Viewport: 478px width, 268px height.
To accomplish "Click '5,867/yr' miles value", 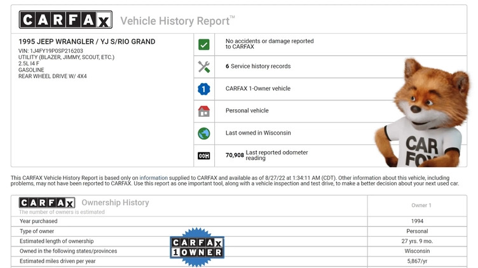I will point(418,261).
